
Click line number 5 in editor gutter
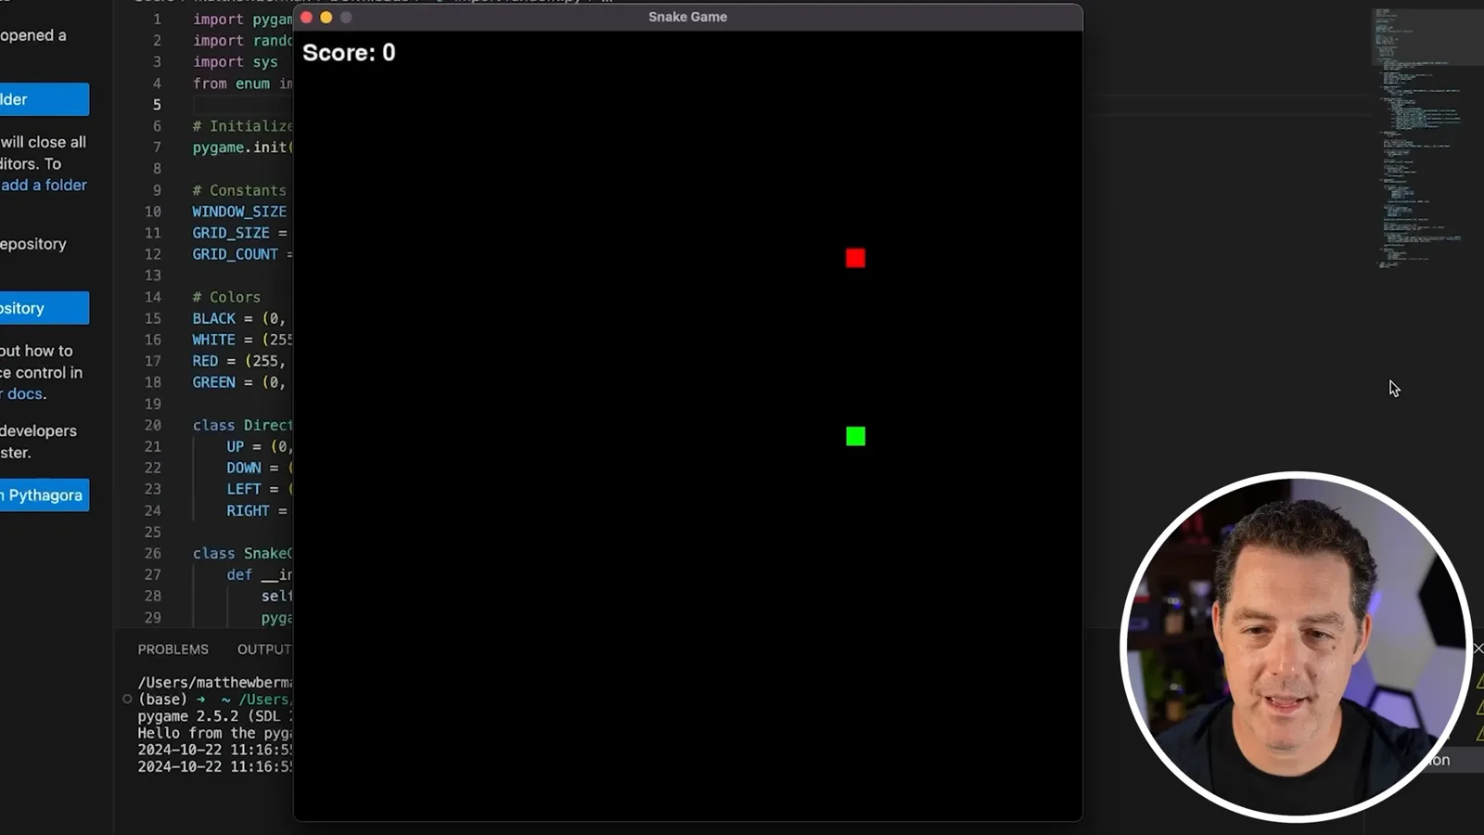point(157,105)
